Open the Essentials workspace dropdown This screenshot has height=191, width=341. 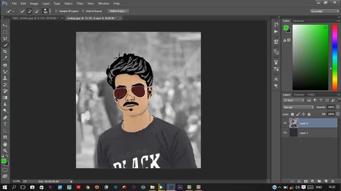(x=324, y=11)
